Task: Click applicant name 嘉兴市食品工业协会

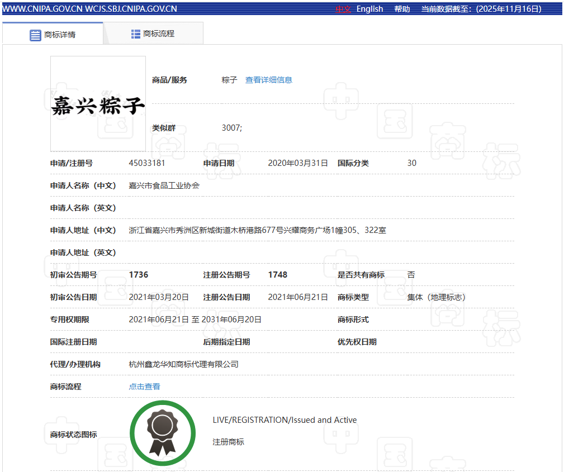Action: tap(164, 185)
